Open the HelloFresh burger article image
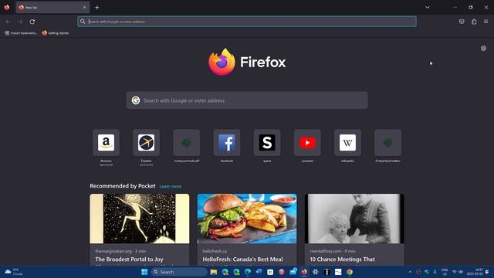This screenshot has width=494, height=278. tap(247, 219)
